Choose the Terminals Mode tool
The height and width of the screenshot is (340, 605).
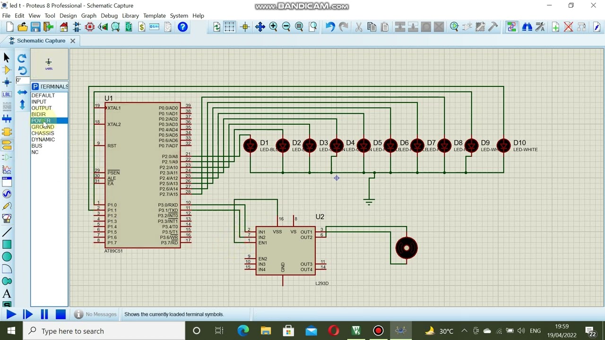[7, 144]
